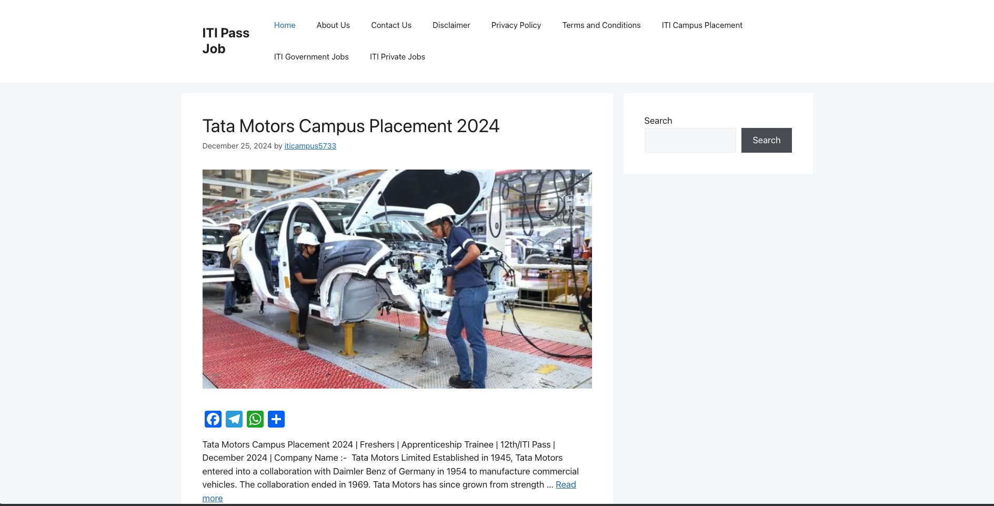Open Tata Motors Campus Placement 2024 heading
This screenshot has width=994, height=506.
pos(351,126)
